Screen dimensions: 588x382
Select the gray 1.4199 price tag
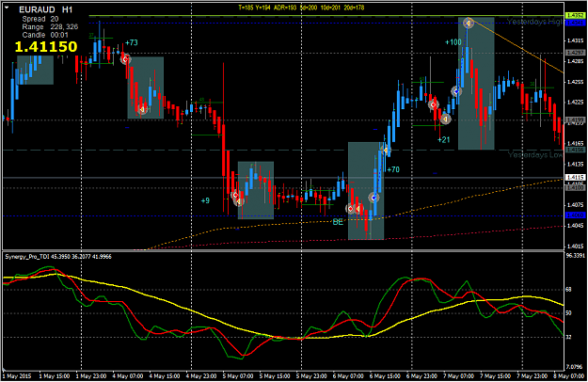pyautogui.click(x=575, y=119)
